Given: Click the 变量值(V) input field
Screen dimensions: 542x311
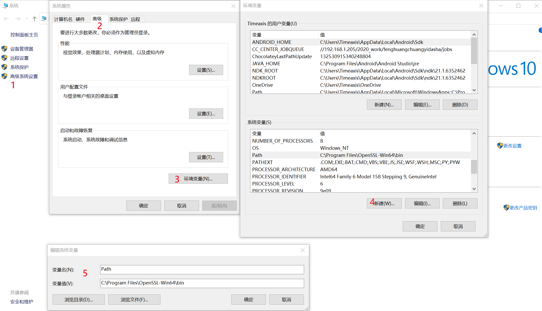Looking at the screenshot, I should (x=202, y=283).
